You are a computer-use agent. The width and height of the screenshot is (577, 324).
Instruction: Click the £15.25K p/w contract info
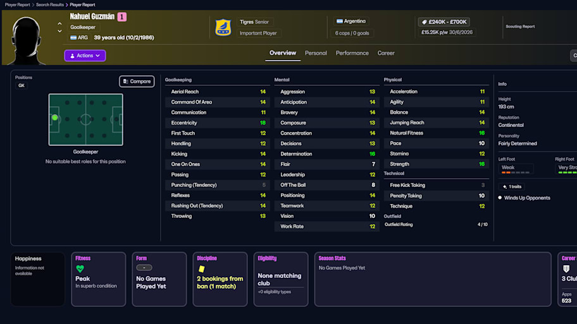pos(447,32)
